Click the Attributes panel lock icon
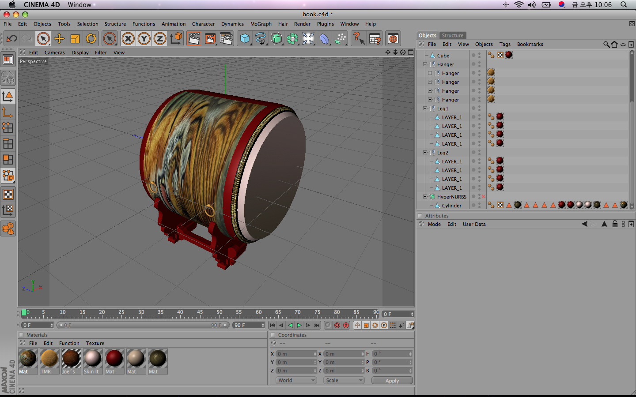 615,224
